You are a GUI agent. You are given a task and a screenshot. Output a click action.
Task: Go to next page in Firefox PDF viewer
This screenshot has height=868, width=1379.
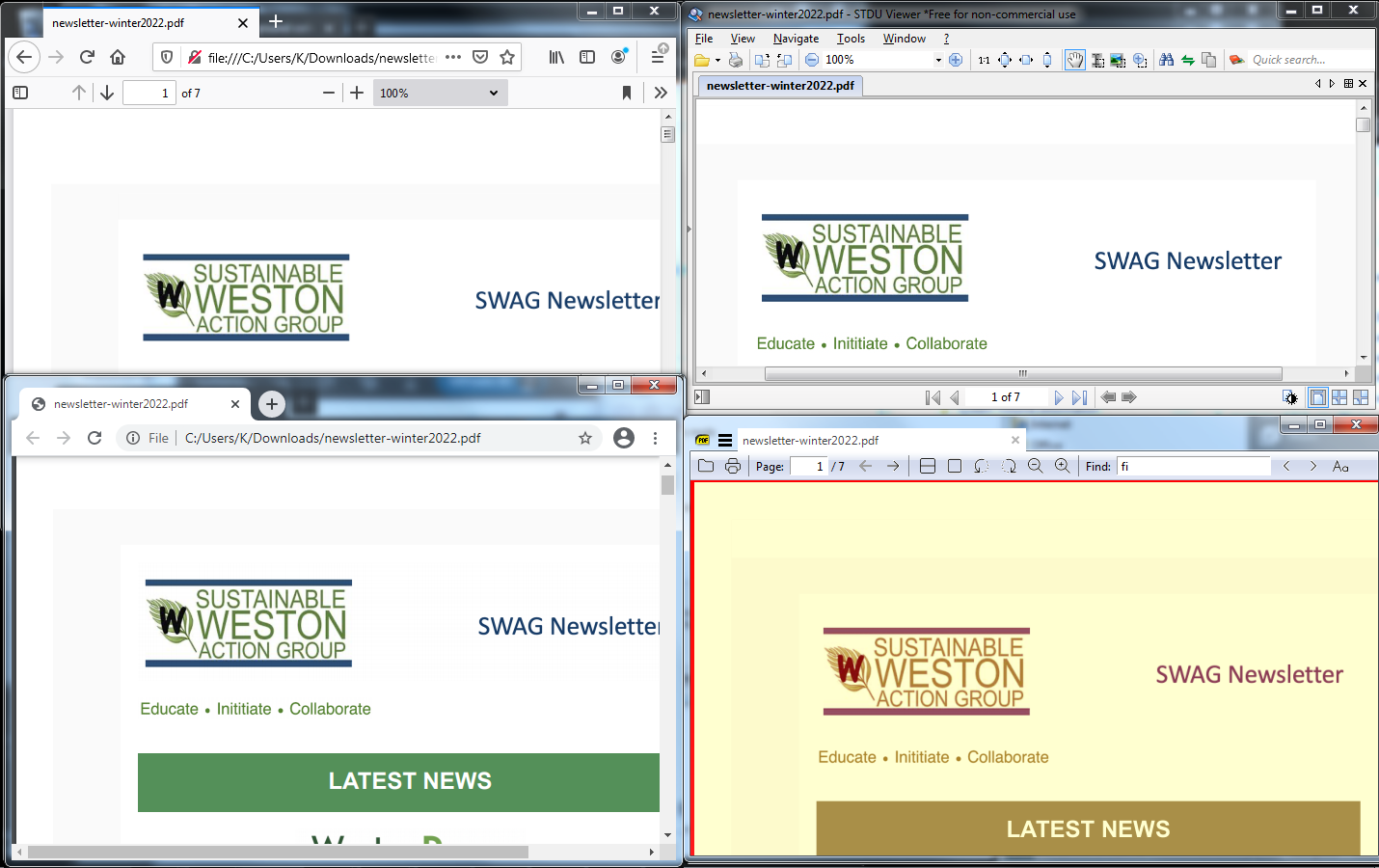[x=107, y=93]
